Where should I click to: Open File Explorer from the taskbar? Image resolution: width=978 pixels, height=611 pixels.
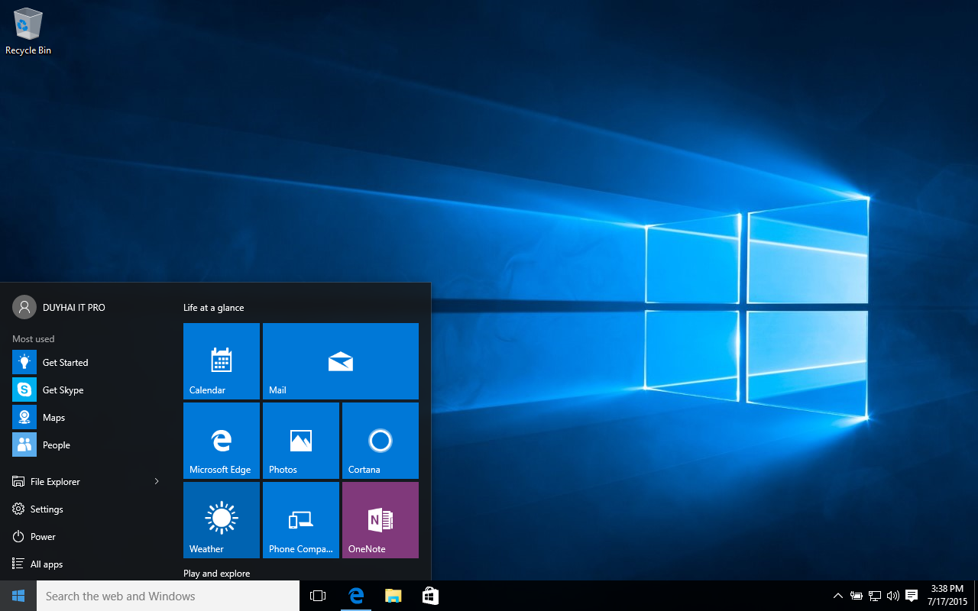393,596
